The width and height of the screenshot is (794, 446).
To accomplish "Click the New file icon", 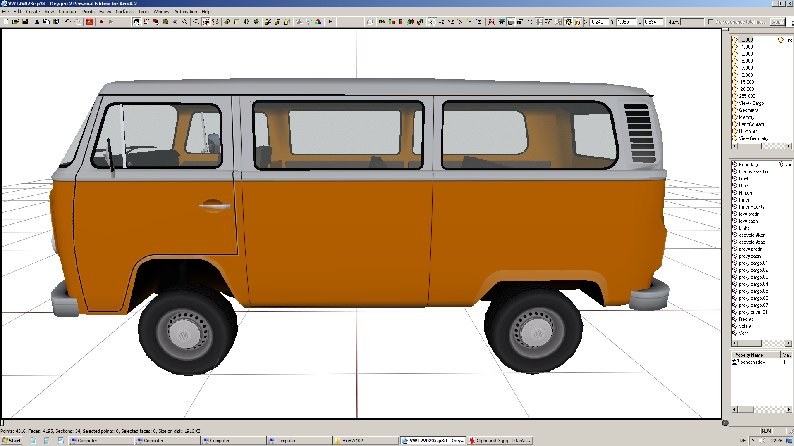I will (6, 22).
